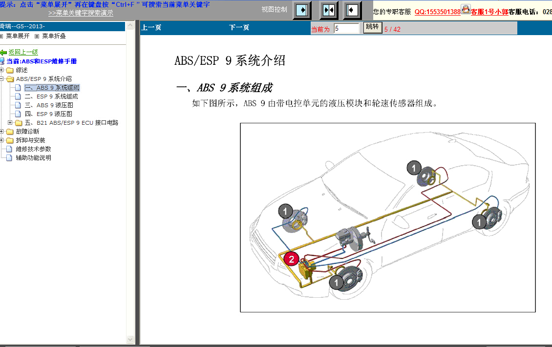Click the folder icon beside 拆卸与安装
This screenshot has height=347, width=552.
[10, 140]
